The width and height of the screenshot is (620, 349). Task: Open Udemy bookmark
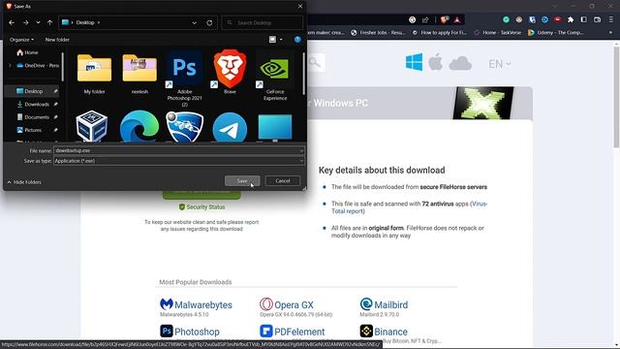coord(556,33)
